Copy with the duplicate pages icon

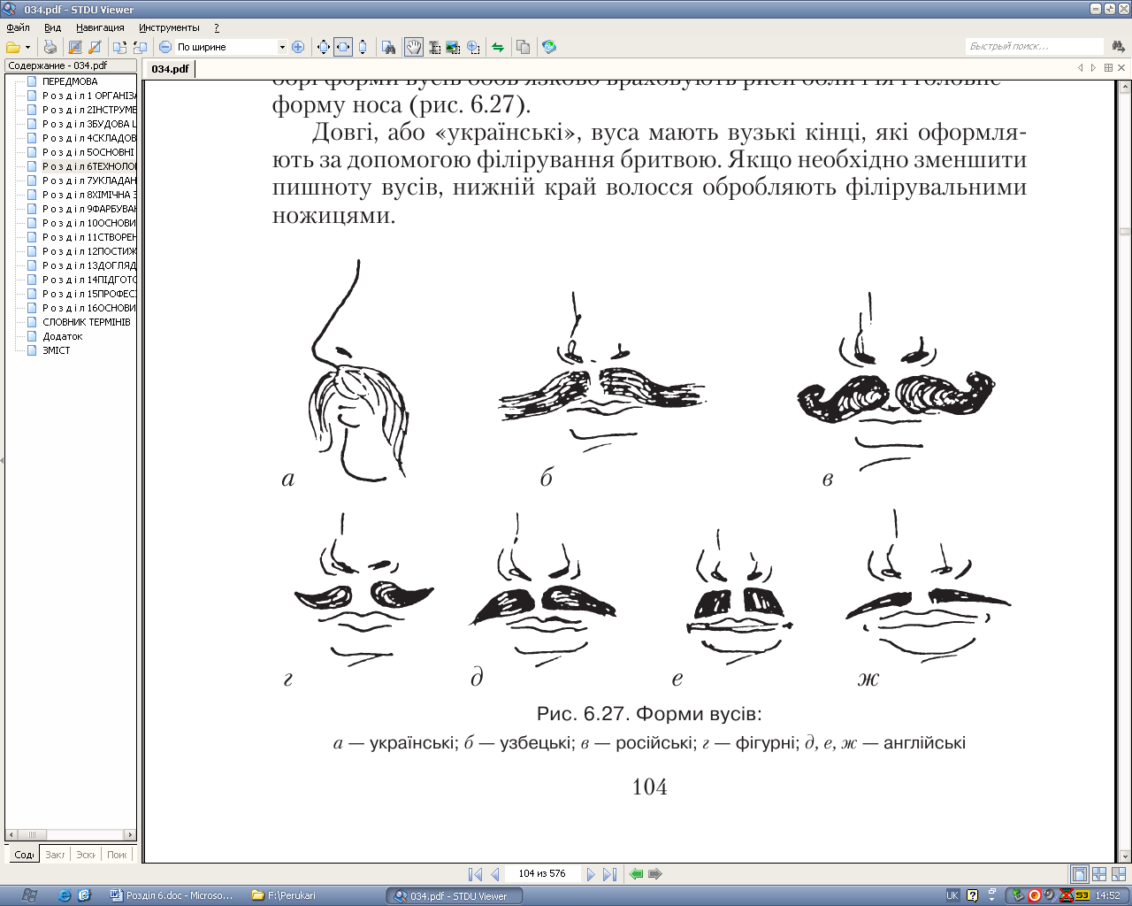click(x=523, y=47)
